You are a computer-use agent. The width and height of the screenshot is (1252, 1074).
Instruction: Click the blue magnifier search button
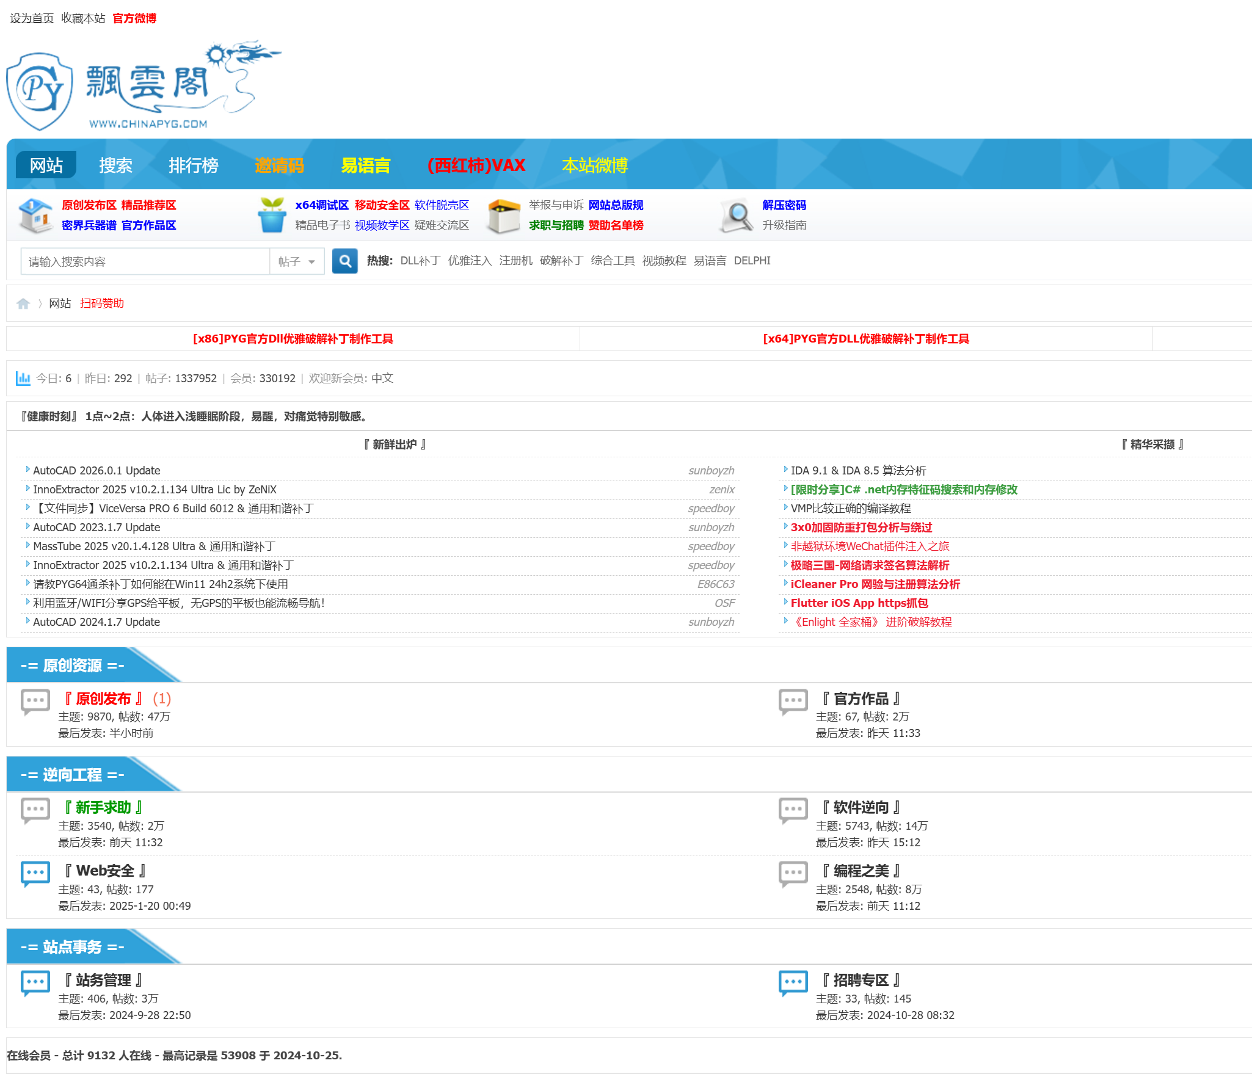pos(344,261)
